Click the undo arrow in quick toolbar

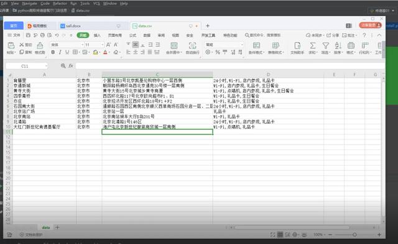[x=57, y=35]
